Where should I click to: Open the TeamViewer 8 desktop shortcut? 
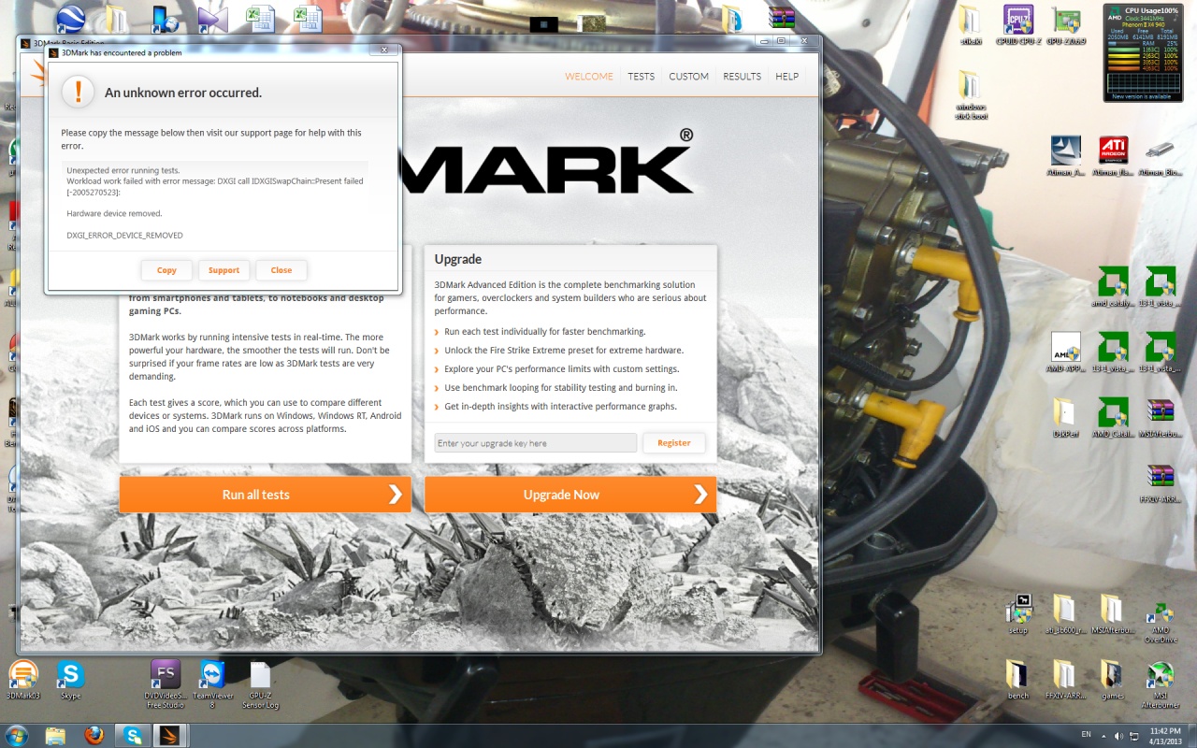click(x=212, y=684)
